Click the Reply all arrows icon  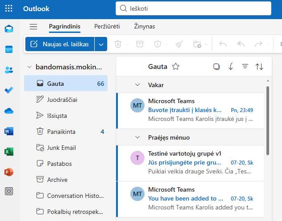(x=241, y=44)
